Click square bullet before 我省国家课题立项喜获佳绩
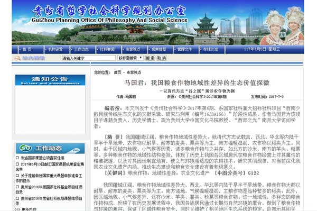Image resolution: width=317 pixels, height=211 pixels. [17, 158]
